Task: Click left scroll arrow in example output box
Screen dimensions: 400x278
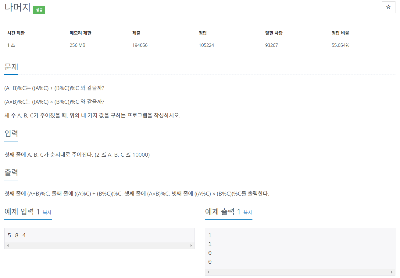Action: coord(208,272)
